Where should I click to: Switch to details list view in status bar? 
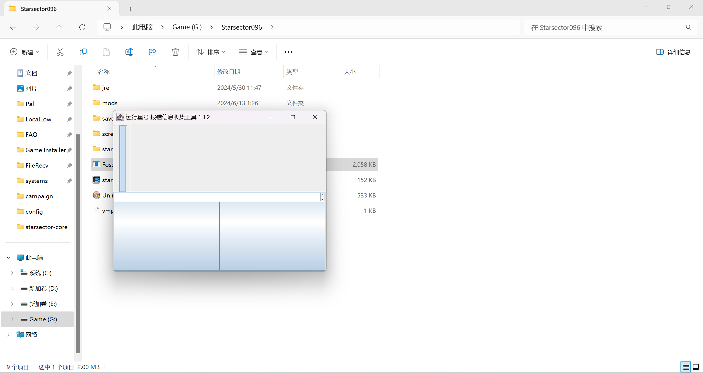[x=686, y=367]
